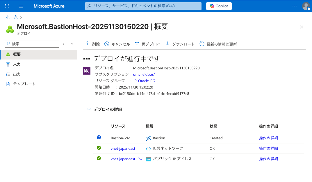Click the キャンセル toolbar button
Screen dimensions: 312x182
[117, 44]
